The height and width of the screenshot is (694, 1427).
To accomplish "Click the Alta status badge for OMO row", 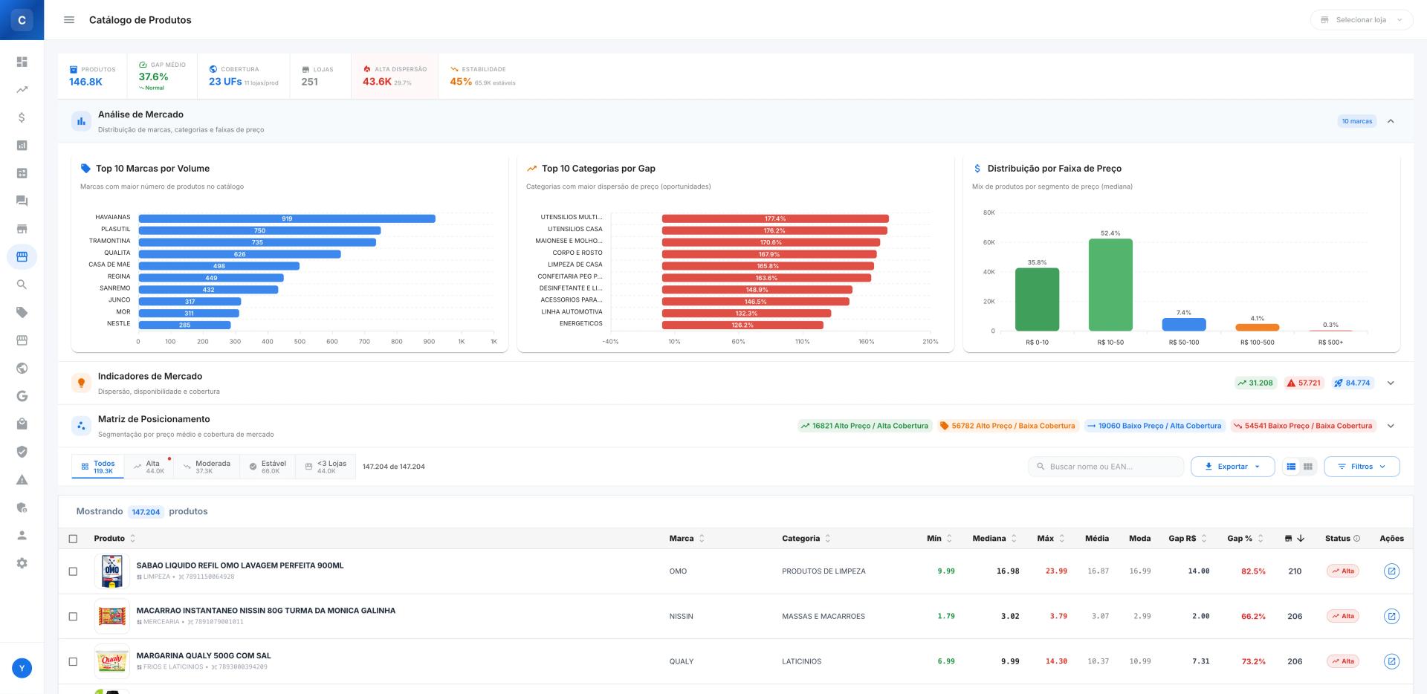I will [1342, 571].
